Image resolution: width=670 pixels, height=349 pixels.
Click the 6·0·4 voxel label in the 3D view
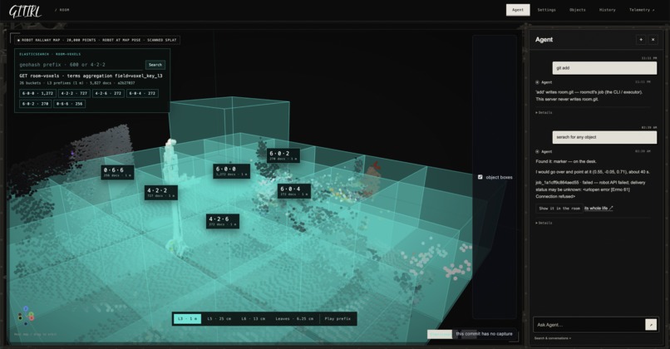point(294,191)
